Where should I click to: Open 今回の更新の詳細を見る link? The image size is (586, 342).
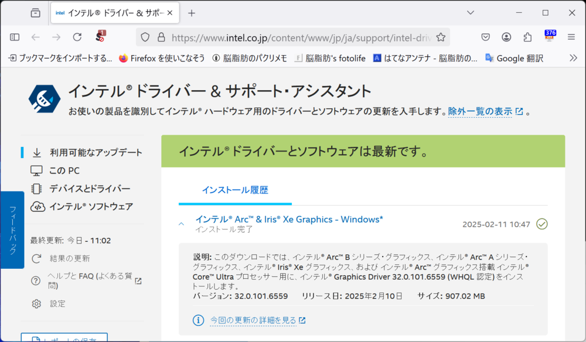point(253,320)
